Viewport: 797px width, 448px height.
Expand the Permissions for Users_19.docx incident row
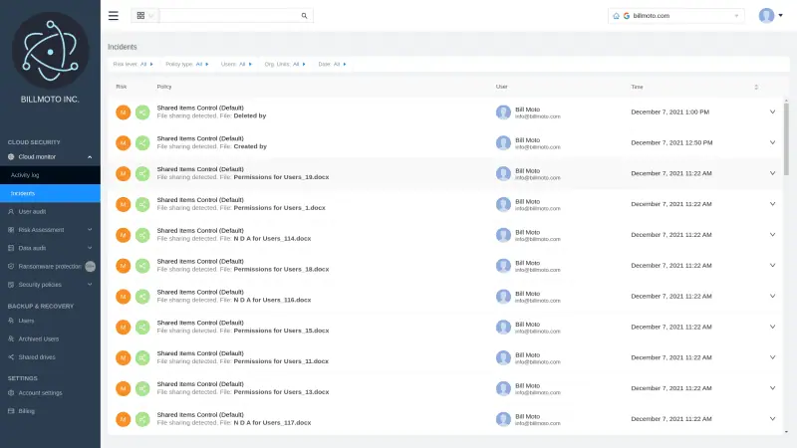(772, 173)
